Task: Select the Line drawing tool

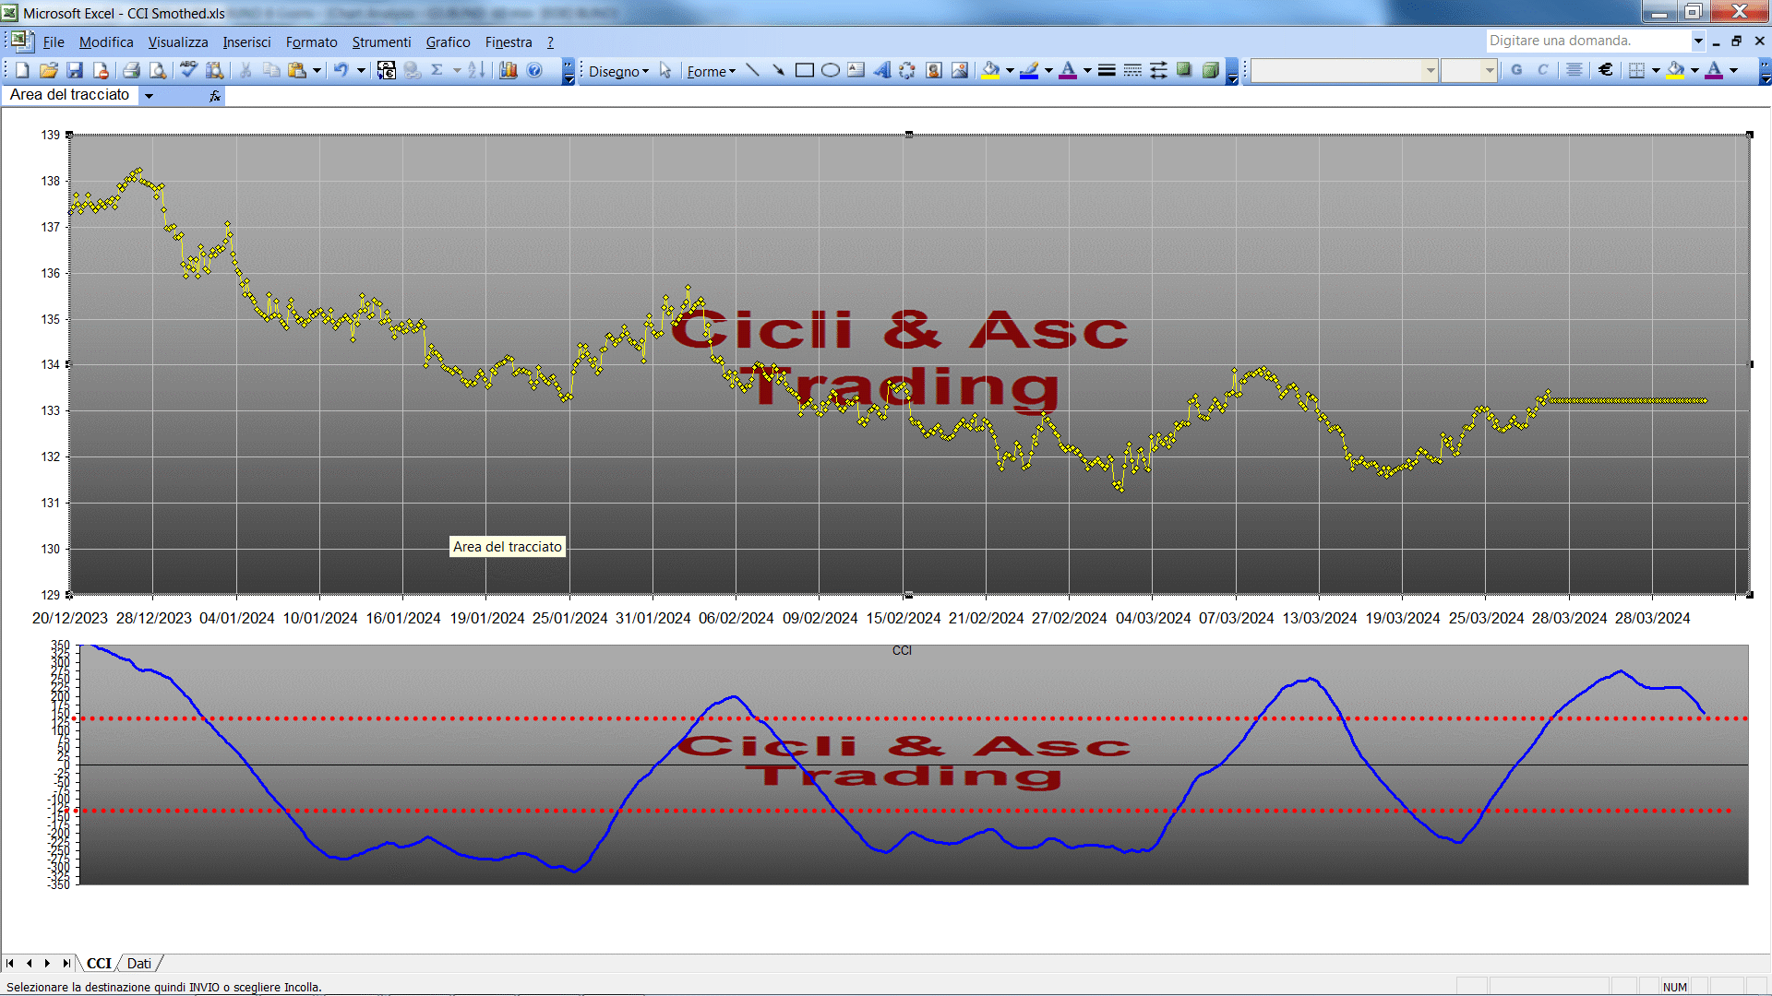Action: 753,70
